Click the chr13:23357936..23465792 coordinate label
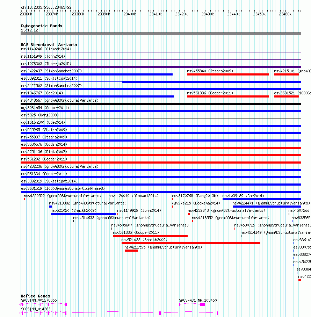 46,7
